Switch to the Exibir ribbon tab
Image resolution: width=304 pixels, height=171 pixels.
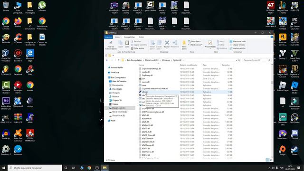142,37
